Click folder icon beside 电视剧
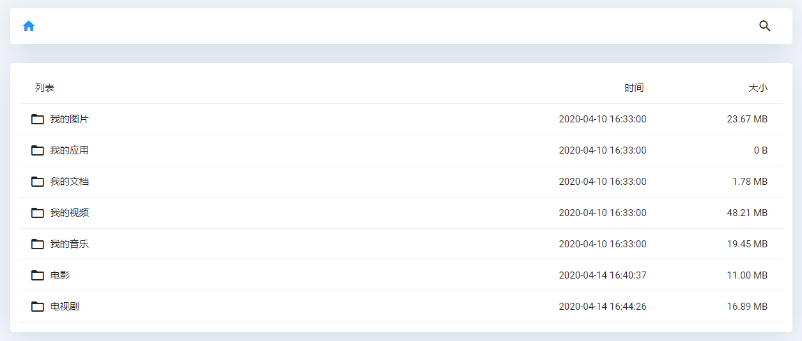Viewport: 802px width, 341px height. pos(38,307)
